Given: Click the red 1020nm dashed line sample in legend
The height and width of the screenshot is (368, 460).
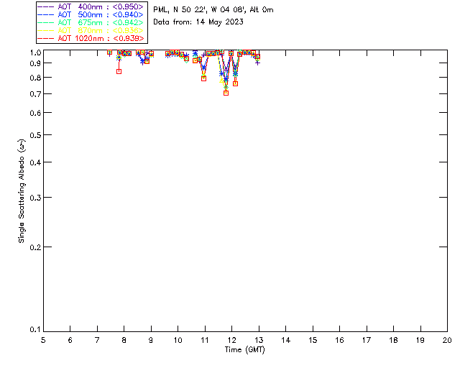Looking at the screenshot, I should pyautogui.click(x=45, y=38).
